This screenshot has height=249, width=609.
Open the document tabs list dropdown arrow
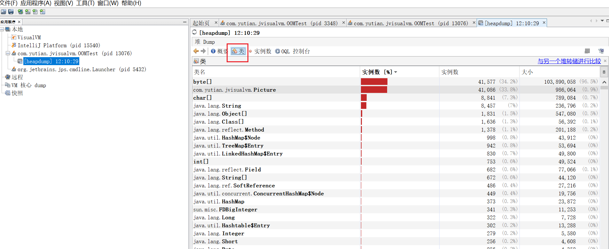click(x=602, y=21)
